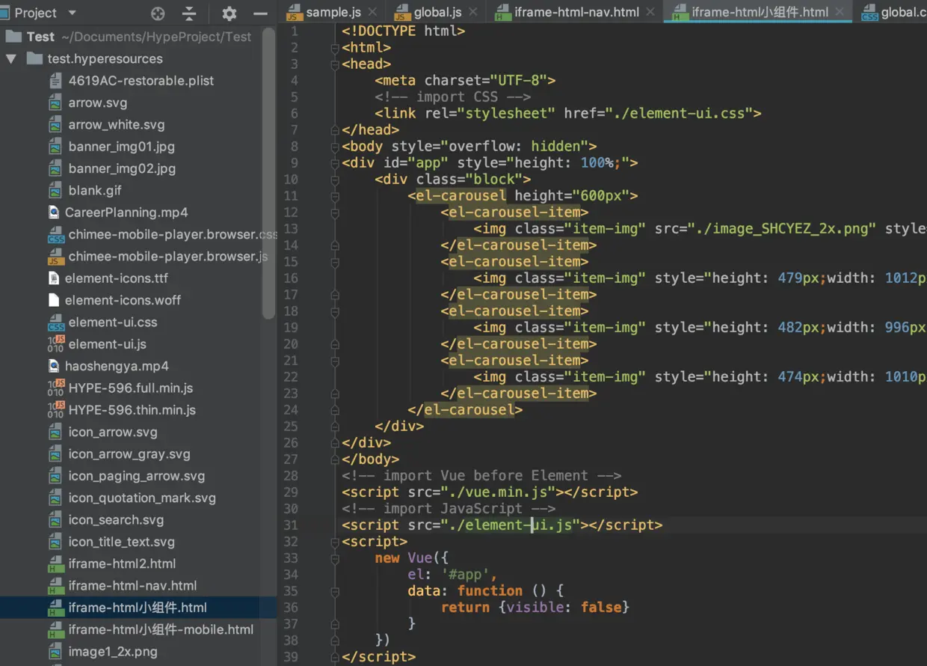Click the image1_2x.png image icon
Screen dimensions: 927x666
pyautogui.click(x=55, y=652)
